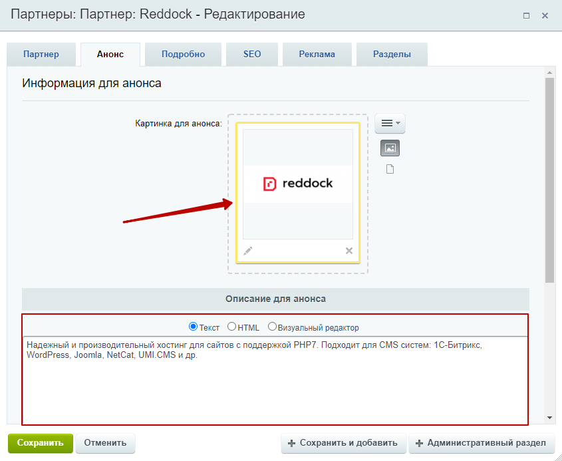This screenshot has height=461, width=562.
Task: Switch to the Анонс tab
Action: (x=110, y=54)
